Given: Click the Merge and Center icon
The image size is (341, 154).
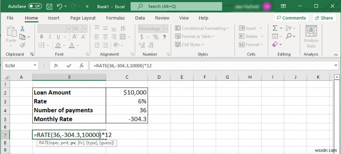Looking at the screenshot, I should (x=123, y=37).
